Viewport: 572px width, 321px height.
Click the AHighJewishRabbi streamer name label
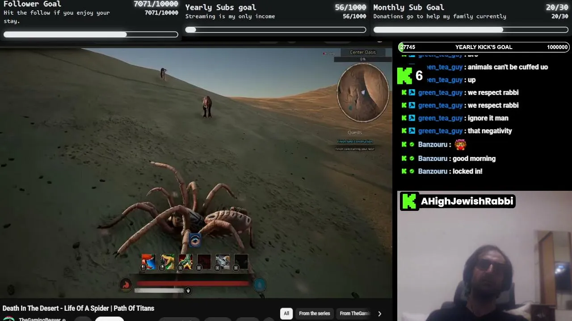[467, 202]
